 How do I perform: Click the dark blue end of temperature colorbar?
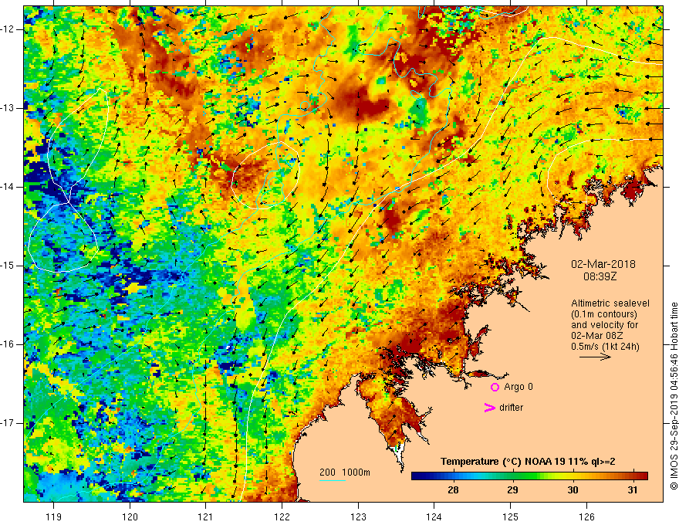418,476
